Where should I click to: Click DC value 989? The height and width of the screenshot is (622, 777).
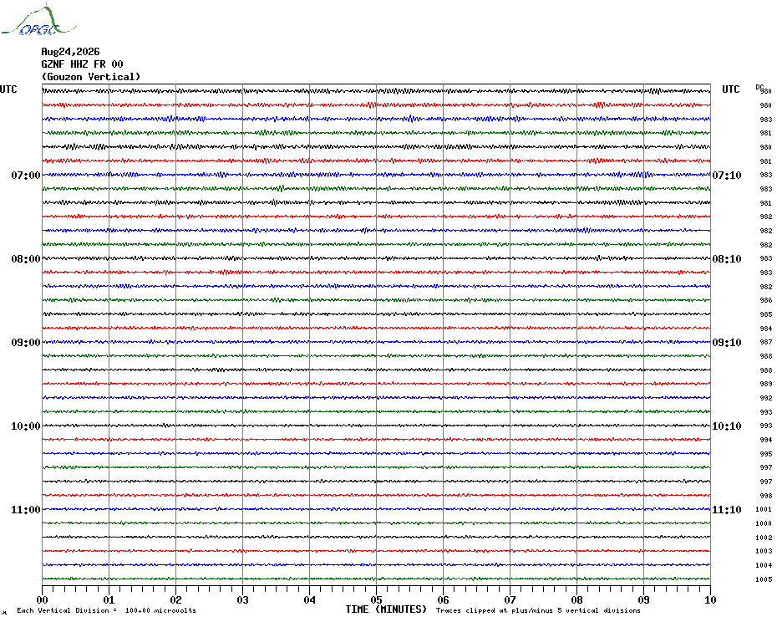(765, 384)
